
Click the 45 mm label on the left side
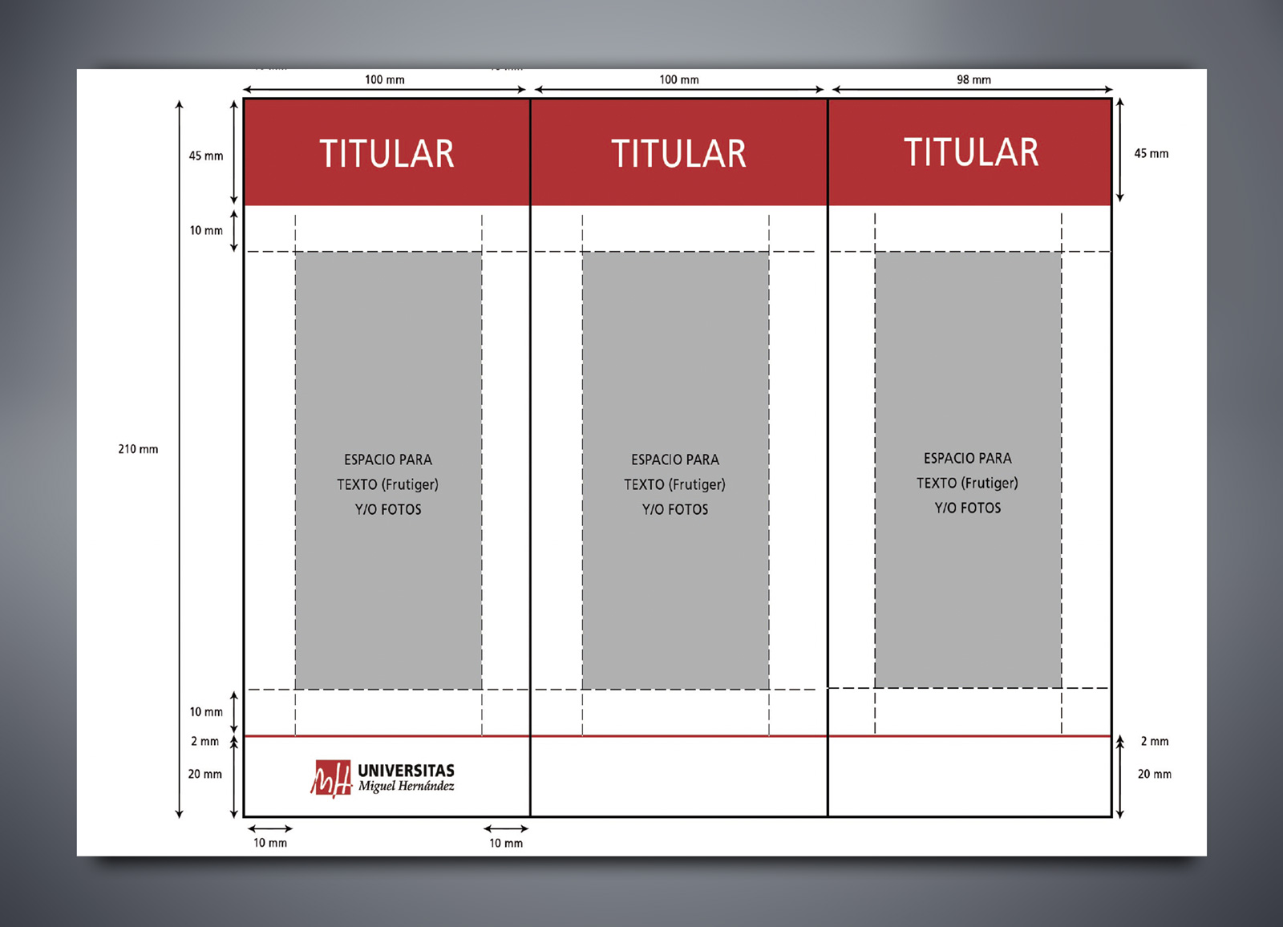pyautogui.click(x=206, y=156)
